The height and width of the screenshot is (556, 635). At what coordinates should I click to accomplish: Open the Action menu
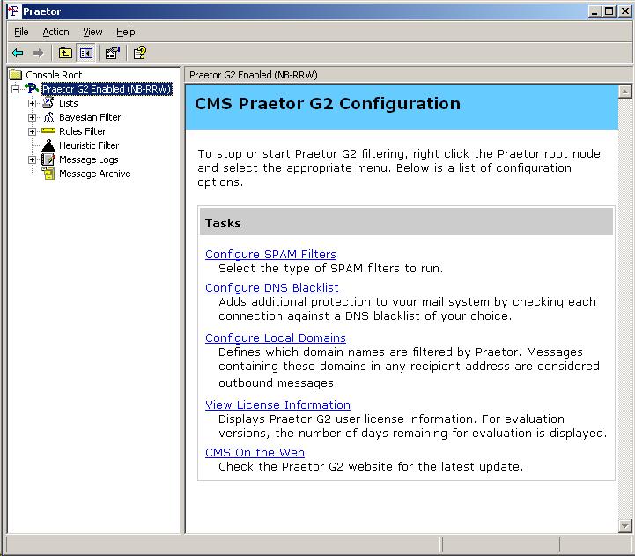tap(55, 32)
